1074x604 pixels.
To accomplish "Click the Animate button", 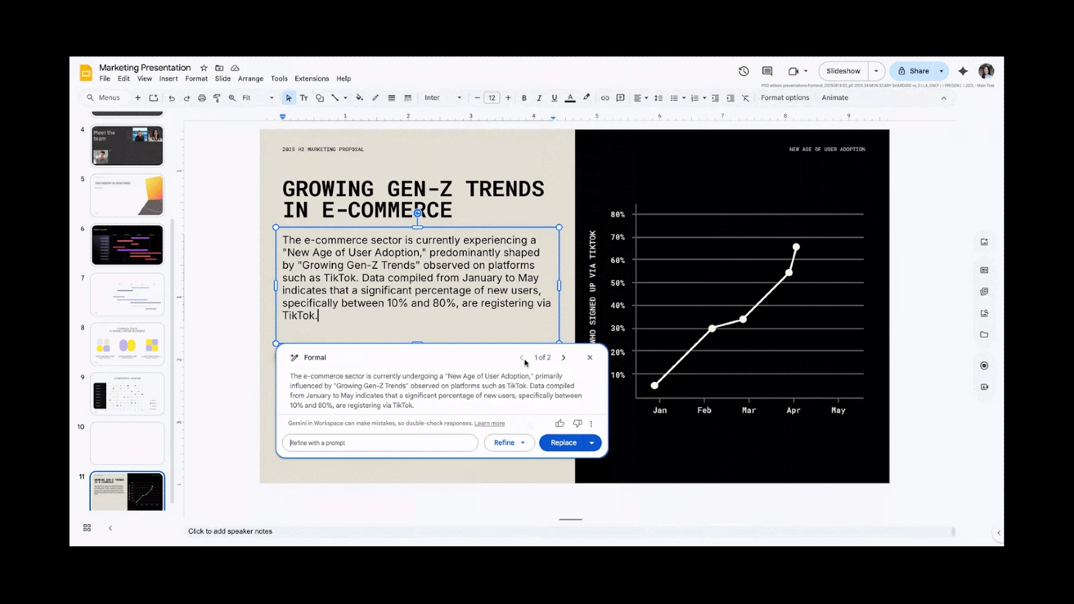I will (x=835, y=98).
